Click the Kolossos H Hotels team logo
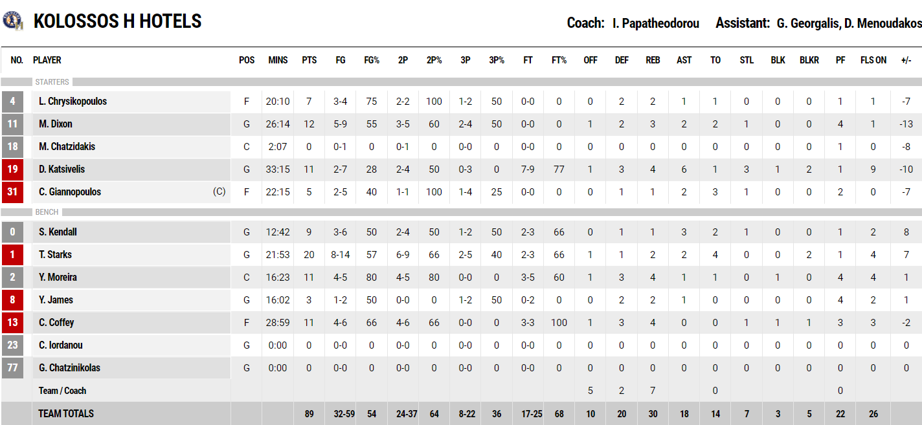This screenshot has width=922, height=425. 12,21
